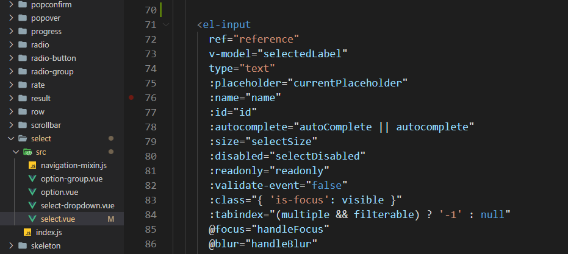Viewport: 568px width, 254px height.
Task: Open the popconfirm folder
Action: click(x=51, y=4)
